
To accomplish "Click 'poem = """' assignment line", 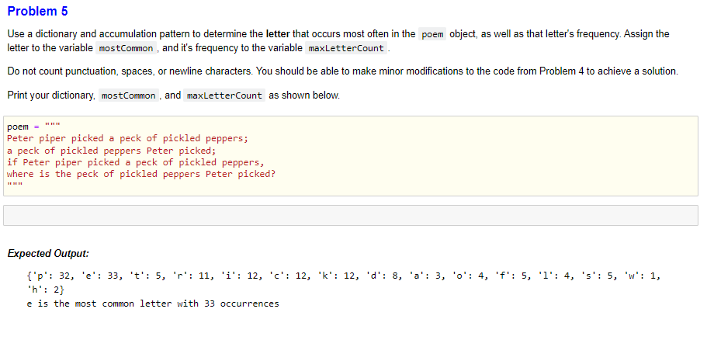I will [34, 127].
